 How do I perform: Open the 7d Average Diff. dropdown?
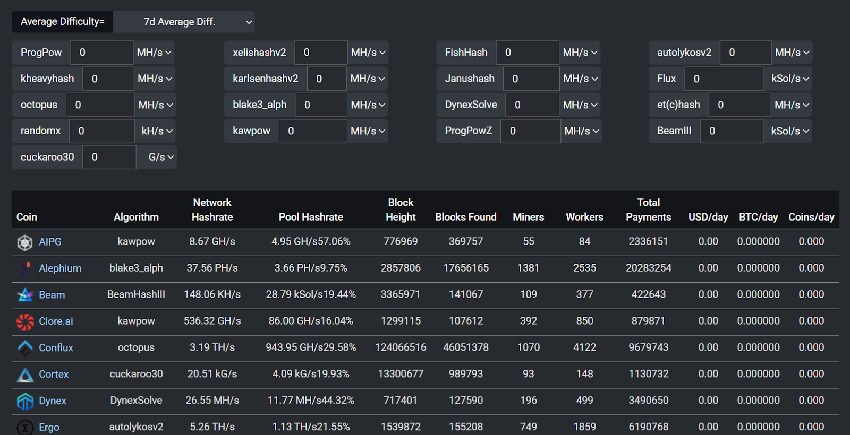click(x=184, y=22)
